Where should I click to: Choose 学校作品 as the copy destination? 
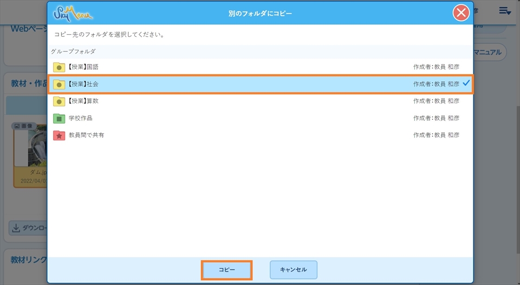click(260, 118)
